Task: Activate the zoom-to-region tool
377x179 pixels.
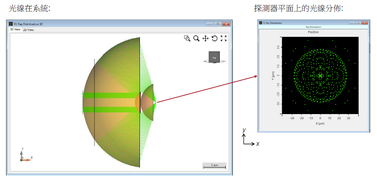Action: pyautogui.click(x=187, y=38)
